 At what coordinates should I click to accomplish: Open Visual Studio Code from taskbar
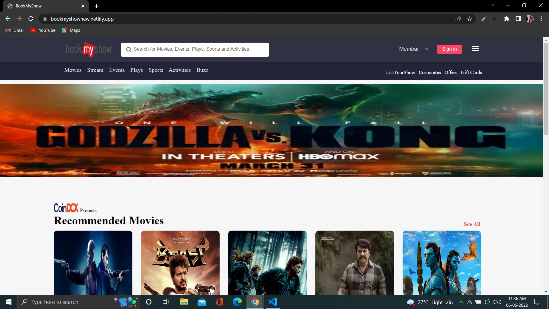pos(273,302)
